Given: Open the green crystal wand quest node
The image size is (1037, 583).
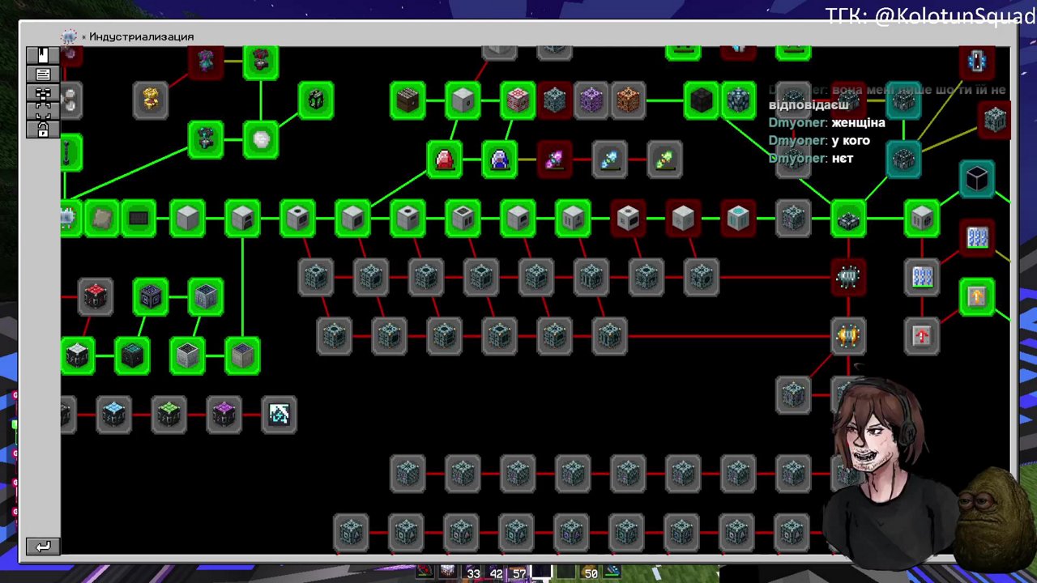Looking at the screenshot, I should (x=665, y=159).
